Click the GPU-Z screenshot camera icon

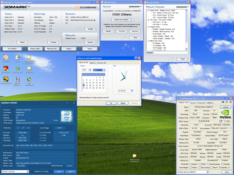point(223,102)
